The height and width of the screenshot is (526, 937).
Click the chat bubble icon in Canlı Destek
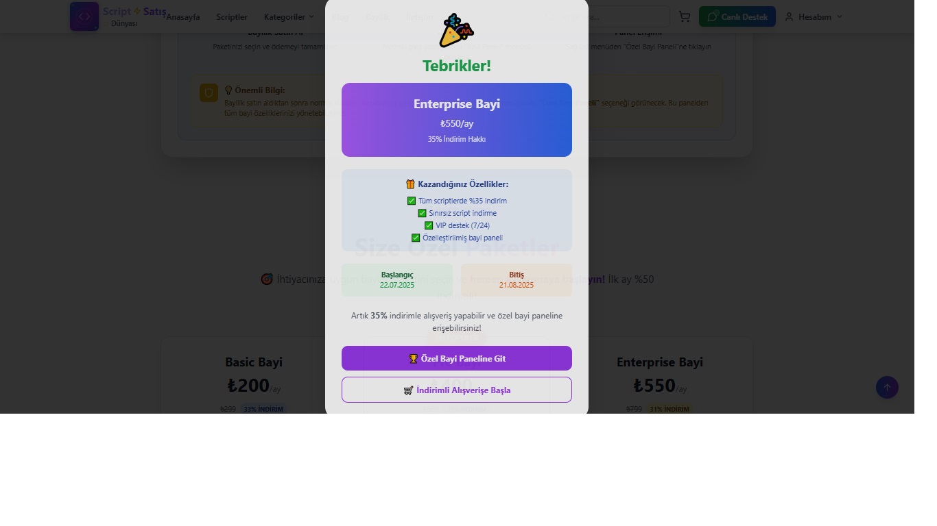tap(713, 16)
